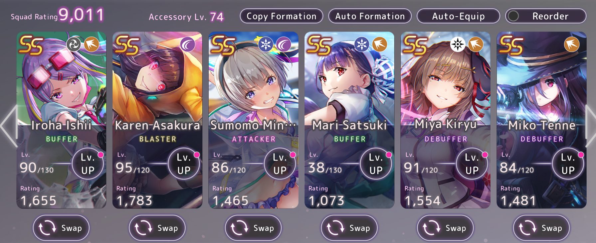596x243 pixels.
Task: Click the bird icon on Mari Satsuki's card
Action: tap(380, 44)
